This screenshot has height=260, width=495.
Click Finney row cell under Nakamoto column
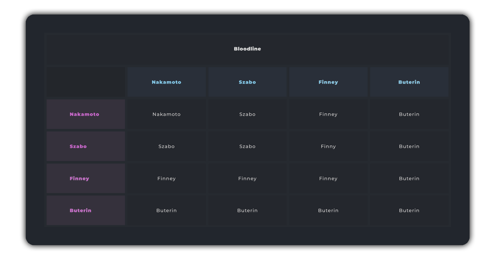click(x=167, y=179)
